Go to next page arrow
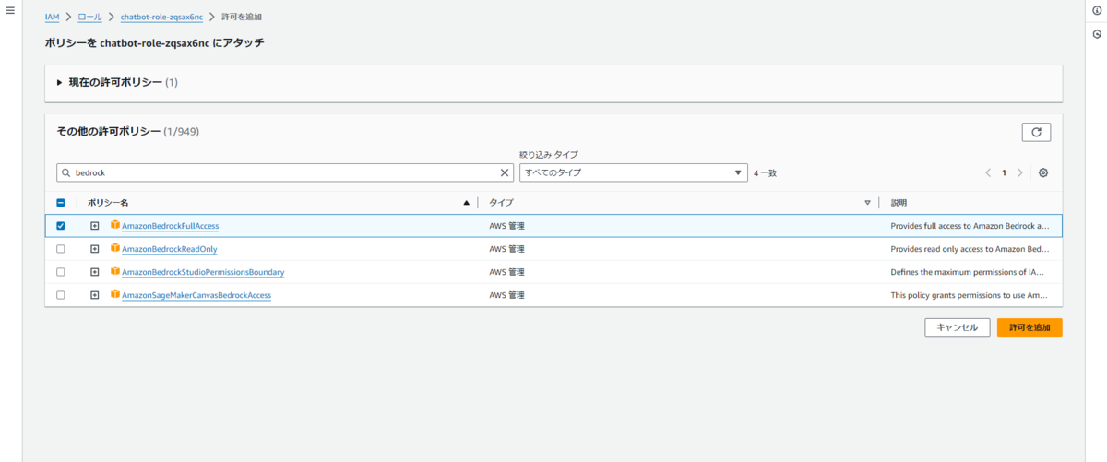Screen dimensions: 1107x462 click(1019, 172)
